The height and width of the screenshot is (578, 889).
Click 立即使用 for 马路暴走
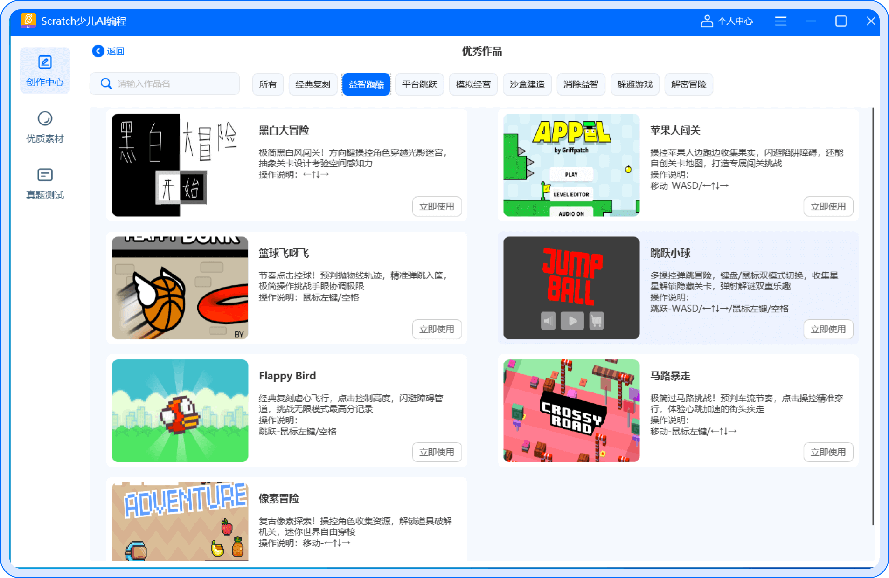click(x=828, y=452)
